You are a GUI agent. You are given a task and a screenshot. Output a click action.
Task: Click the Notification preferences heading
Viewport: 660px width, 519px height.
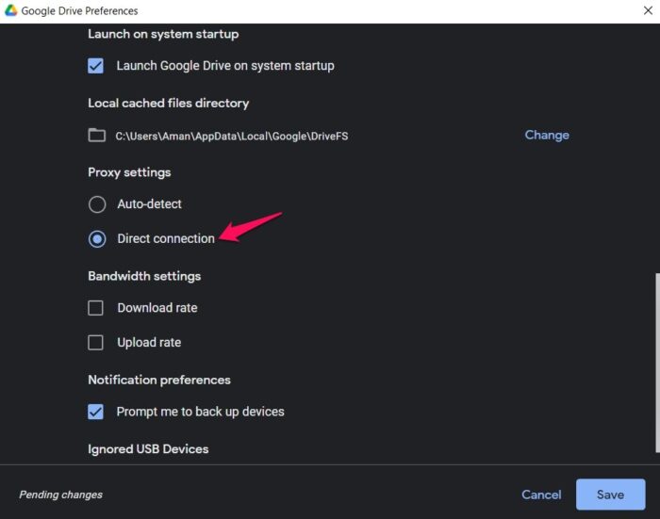159,380
